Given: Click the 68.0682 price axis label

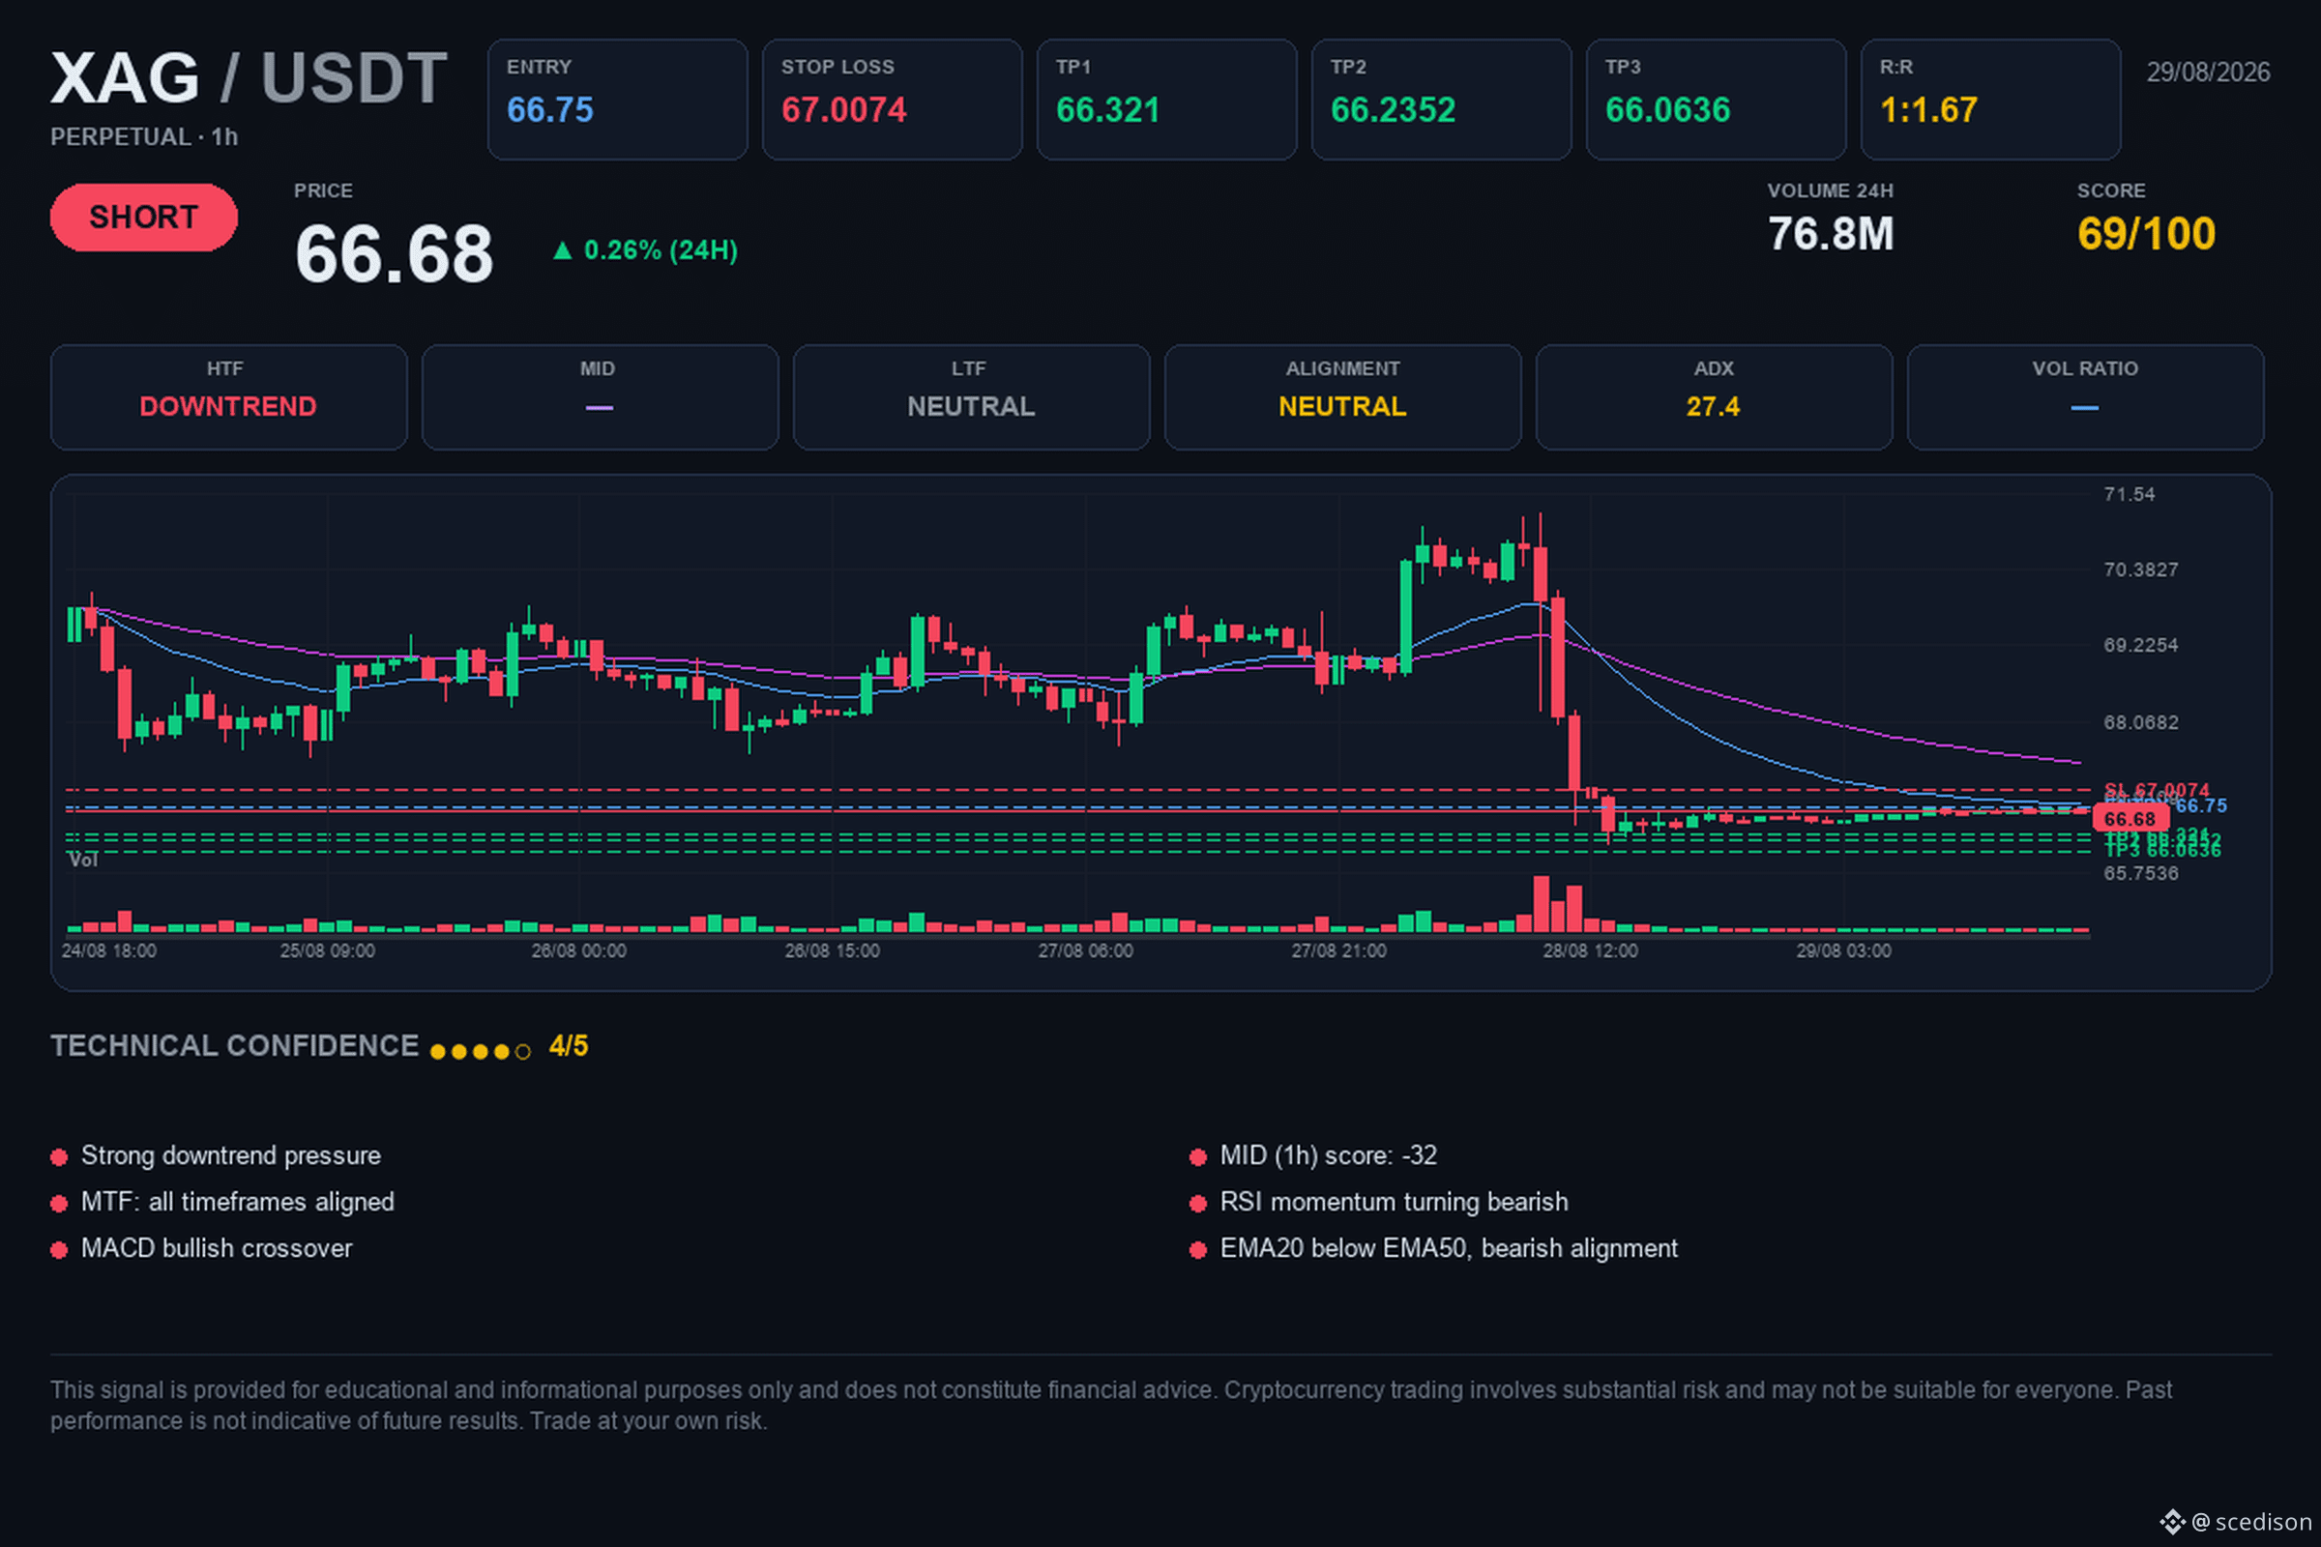Looking at the screenshot, I should 2140,722.
